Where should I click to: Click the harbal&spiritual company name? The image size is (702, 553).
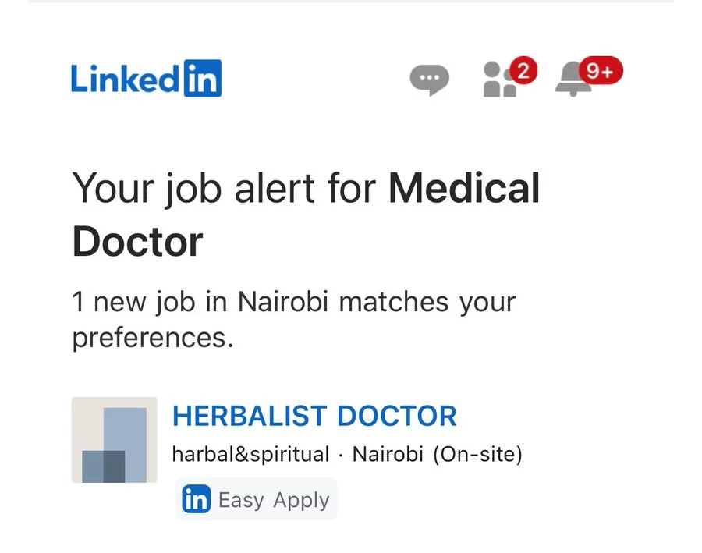coord(250,454)
